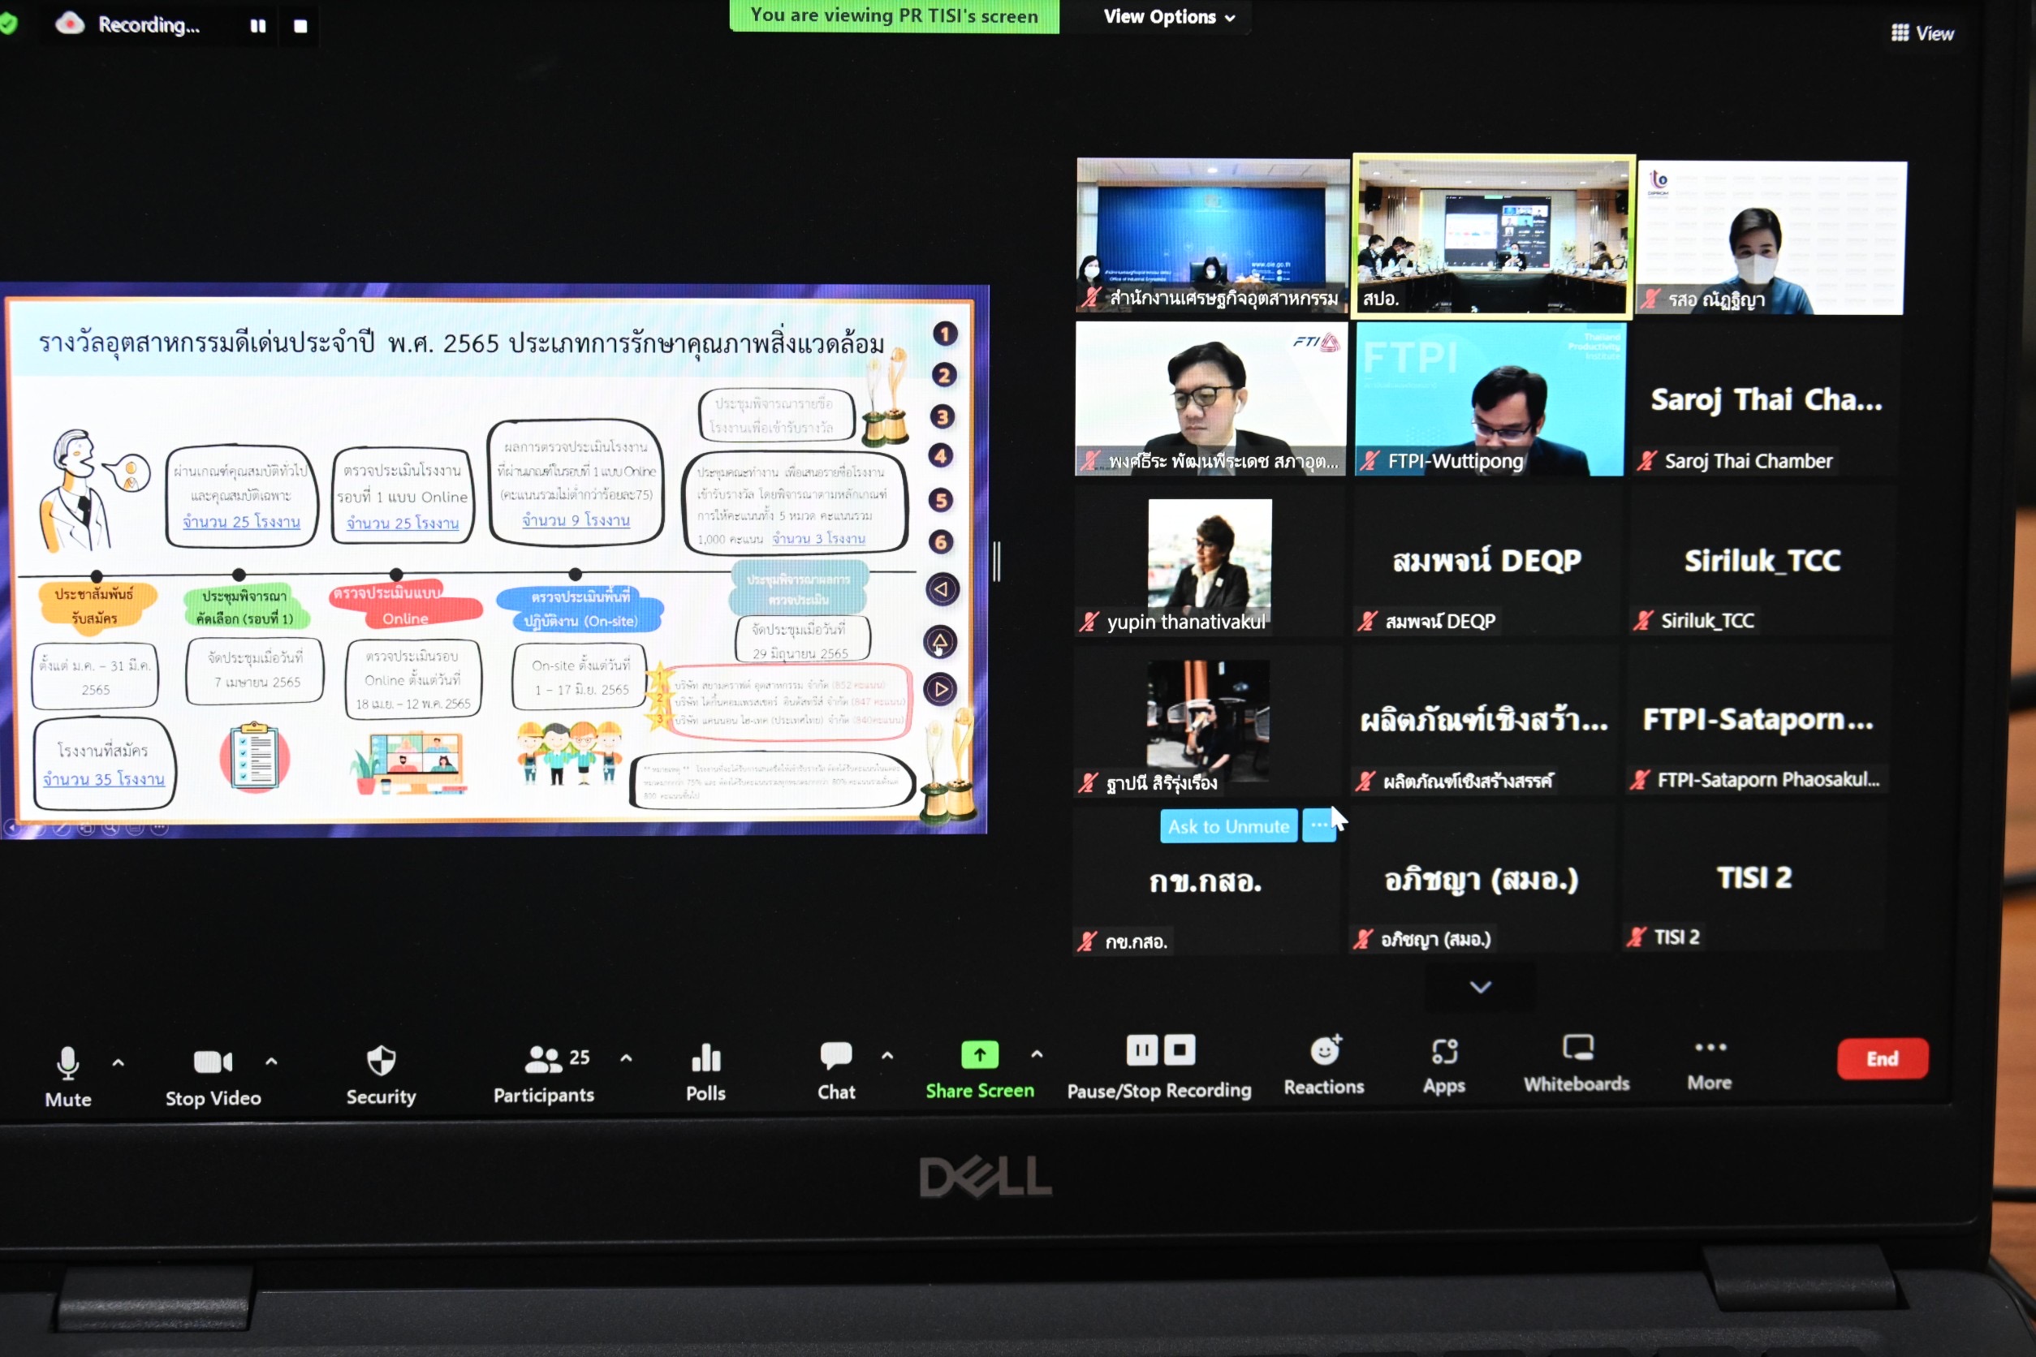This screenshot has height=1357, width=2036.
Task: Expand video options arrow next to Stop Video
Action: click(x=271, y=1060)
